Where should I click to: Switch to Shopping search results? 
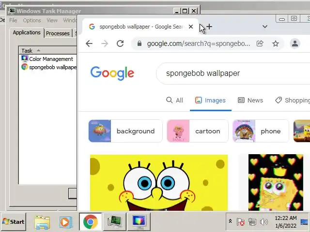point(293,100)
